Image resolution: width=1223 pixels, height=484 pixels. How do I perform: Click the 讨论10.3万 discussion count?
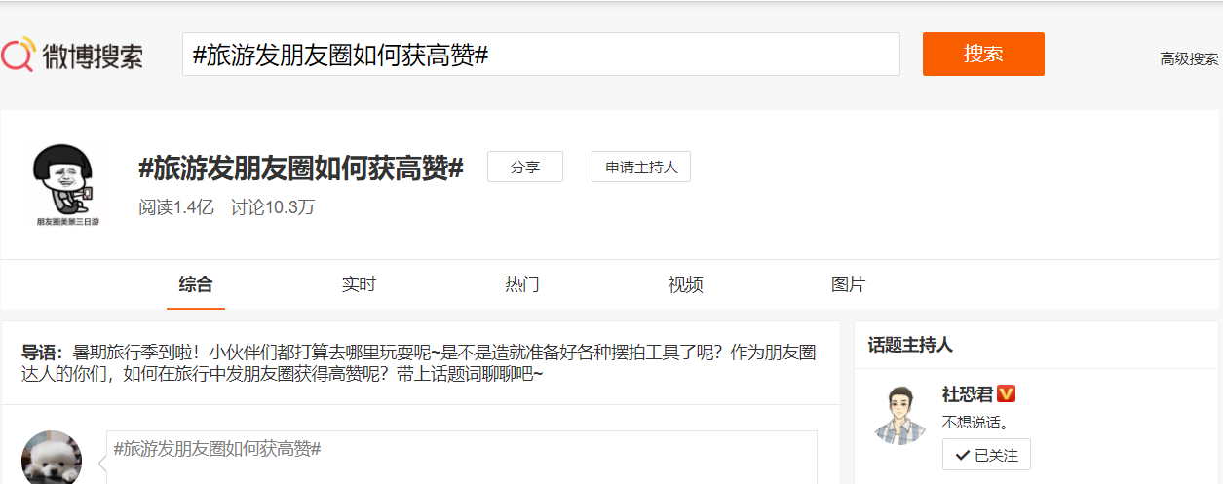point(272,207)
